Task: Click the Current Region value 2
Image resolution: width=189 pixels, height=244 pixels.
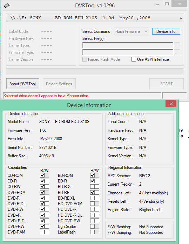Action: (x=140, y=184)
